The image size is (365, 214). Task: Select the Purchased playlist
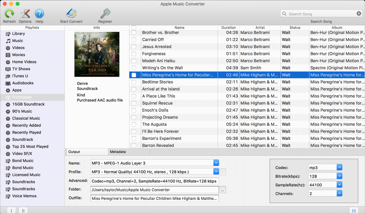point(32,97)
